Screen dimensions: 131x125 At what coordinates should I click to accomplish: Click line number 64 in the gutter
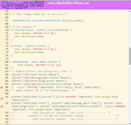pos(7,11)
